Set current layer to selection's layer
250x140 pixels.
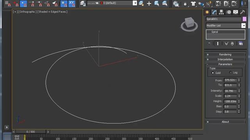click(164, 3)
